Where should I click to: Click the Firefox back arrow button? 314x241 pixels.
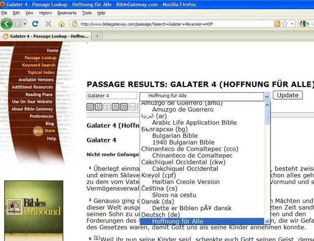point(7,24)
